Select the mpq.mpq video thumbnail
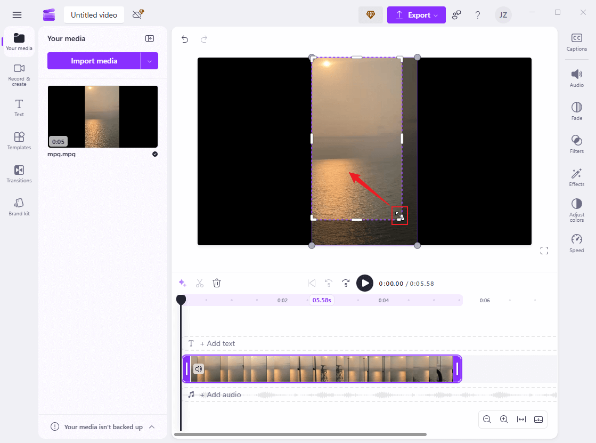Image resolution: width=596 pixels, height=443 pixels. (x=102, y=117)
